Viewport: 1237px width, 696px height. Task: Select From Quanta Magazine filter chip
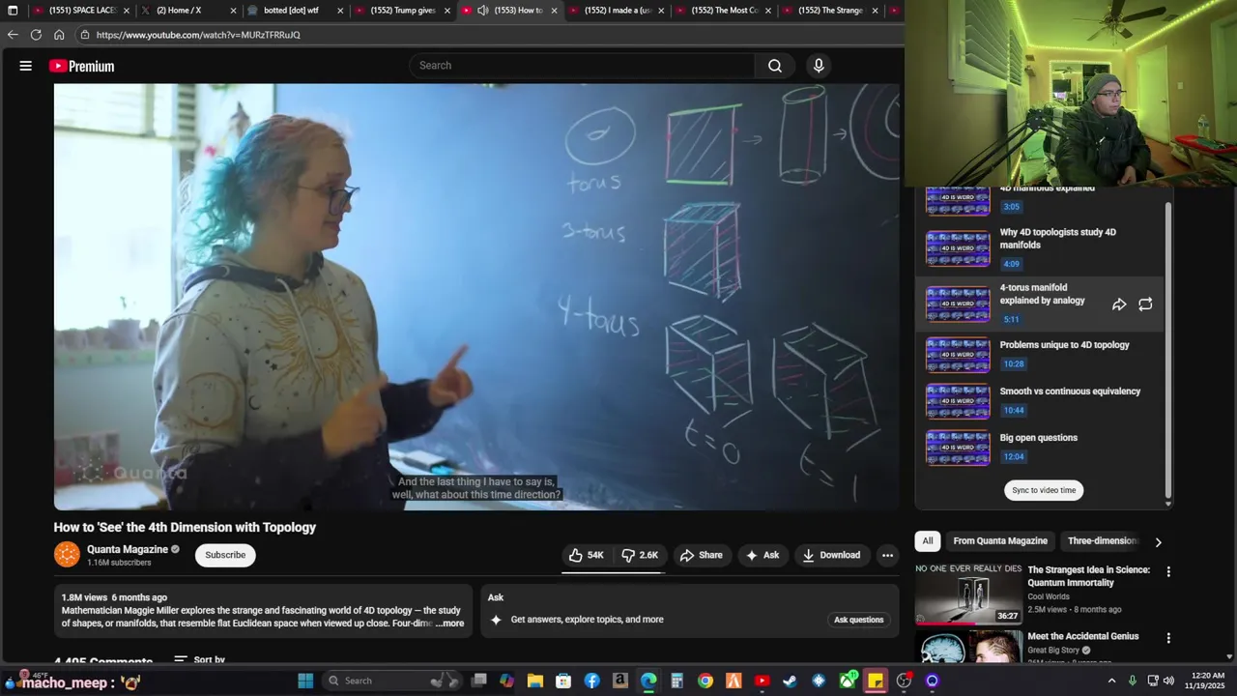coord(1000,541)
